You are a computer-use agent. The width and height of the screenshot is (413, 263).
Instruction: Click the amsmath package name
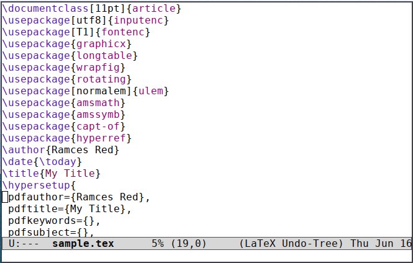98,102
